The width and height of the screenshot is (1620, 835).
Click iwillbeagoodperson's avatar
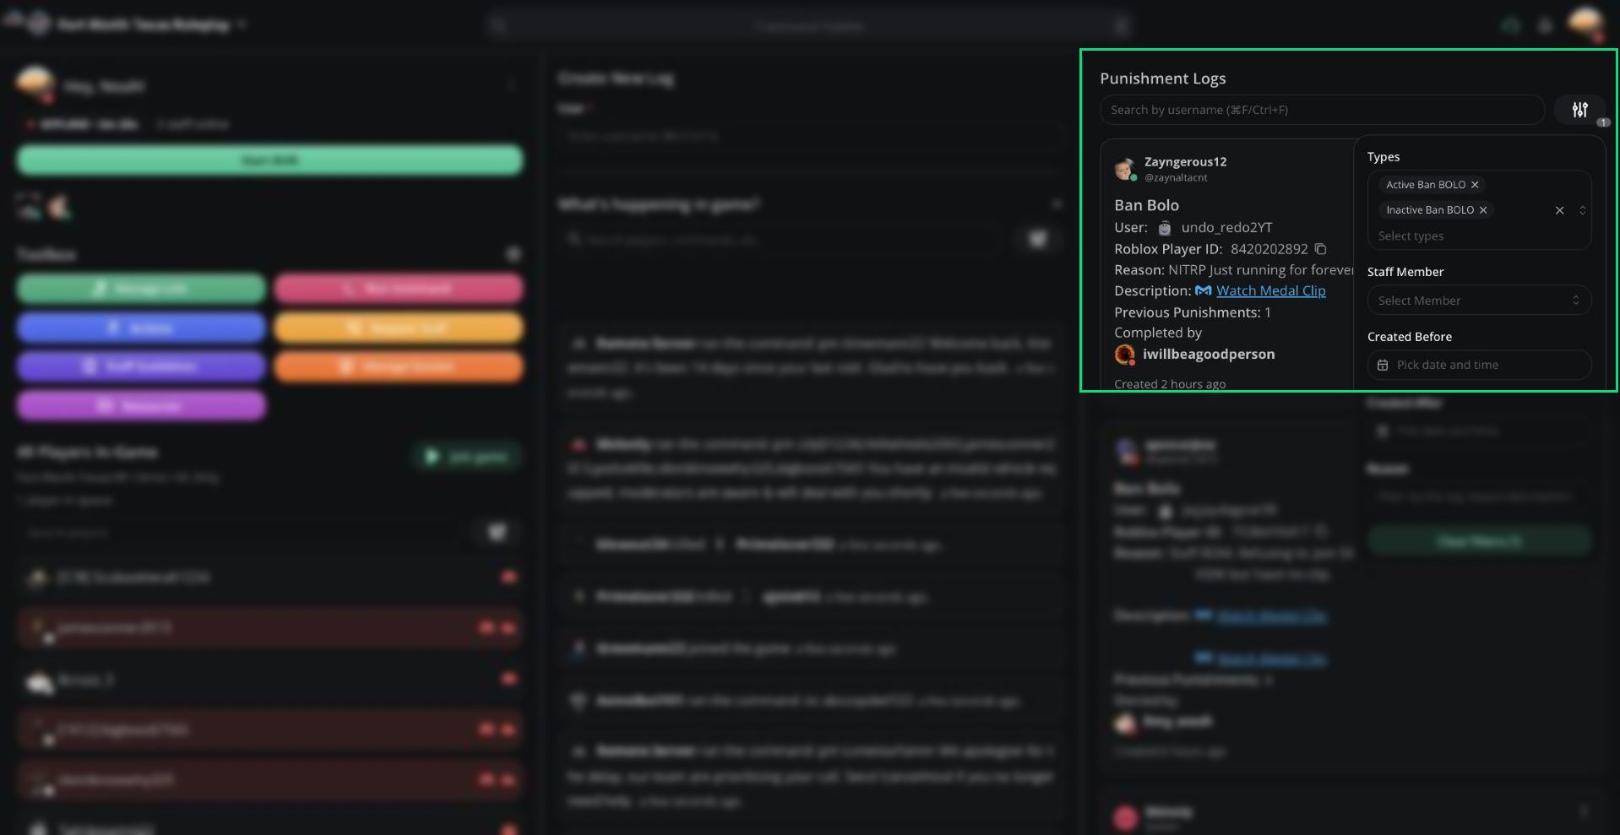tap(1124, 355)
